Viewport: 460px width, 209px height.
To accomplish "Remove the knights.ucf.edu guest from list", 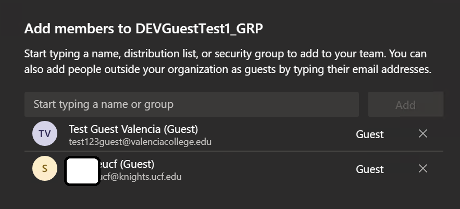I will coord(422,168).
